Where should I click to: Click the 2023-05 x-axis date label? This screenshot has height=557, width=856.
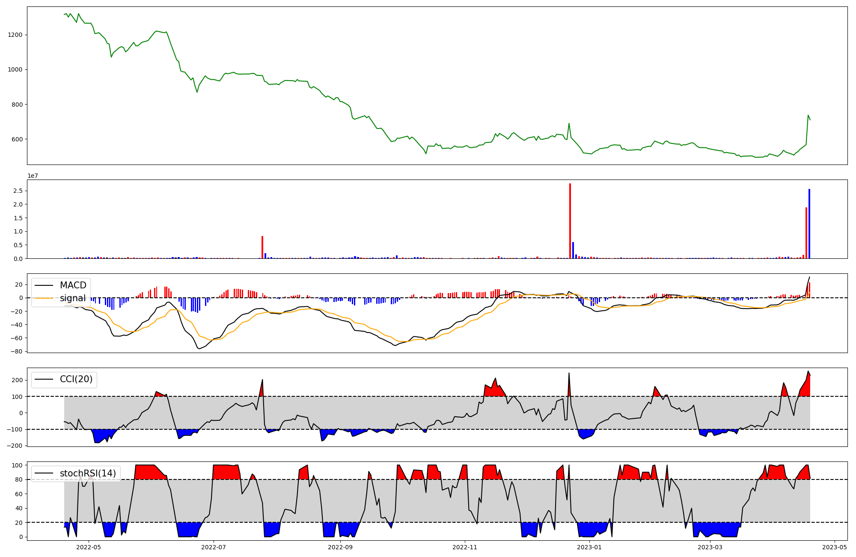pyautogui.click(x=835, y=547)
